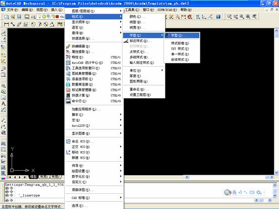Expand the 图层/图层组 submenu

point(94,11)
